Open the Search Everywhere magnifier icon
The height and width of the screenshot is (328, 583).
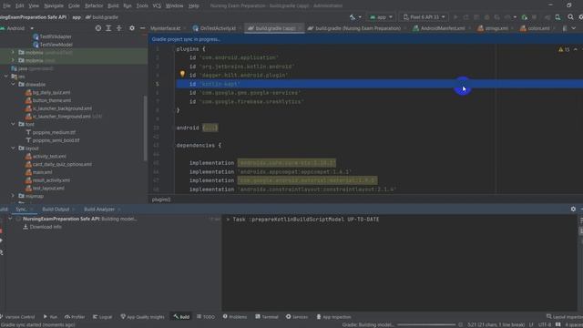570,17
